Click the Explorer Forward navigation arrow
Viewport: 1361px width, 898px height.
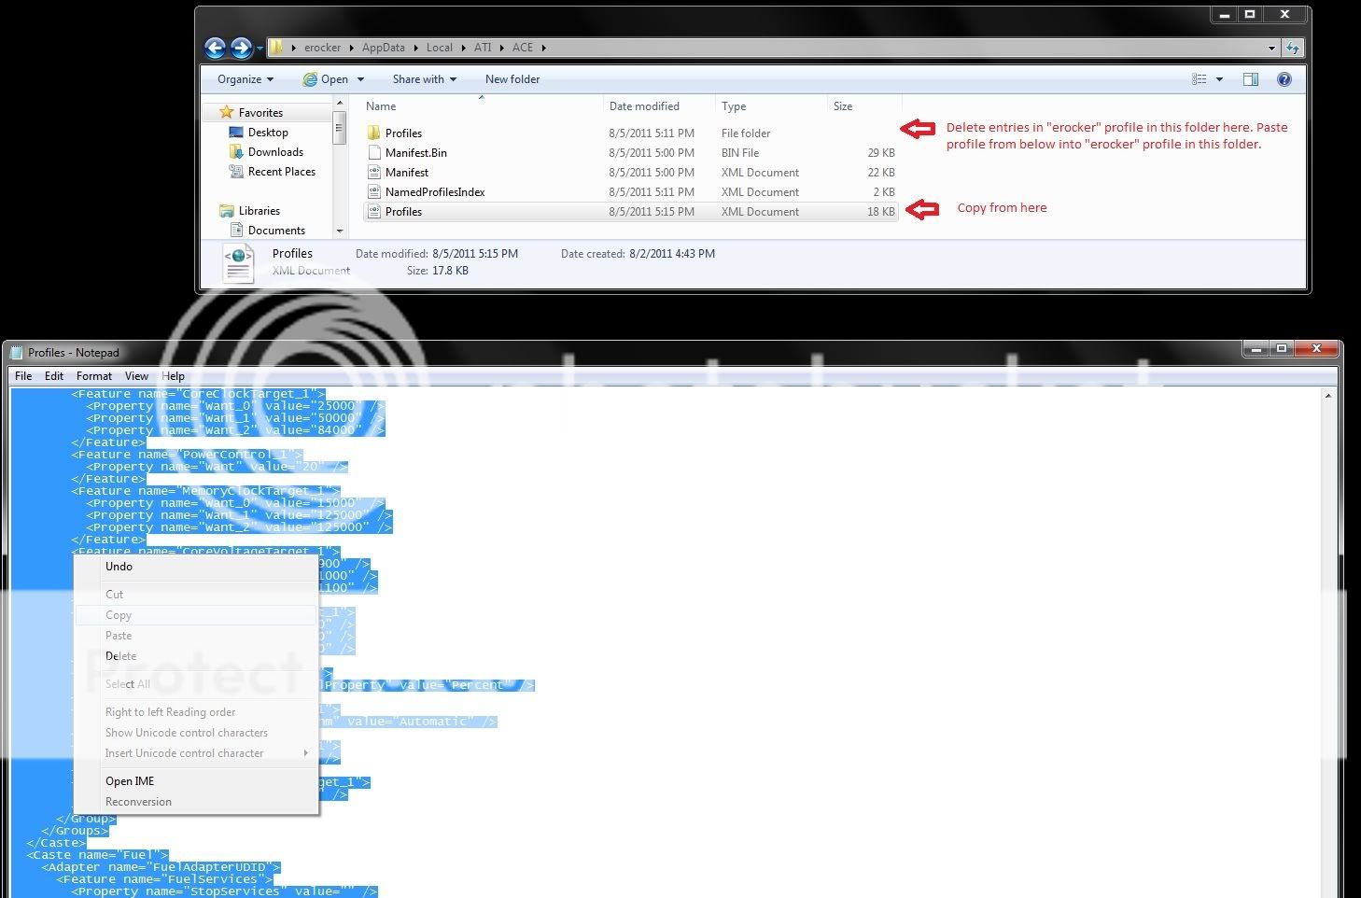tap(241, 48)
